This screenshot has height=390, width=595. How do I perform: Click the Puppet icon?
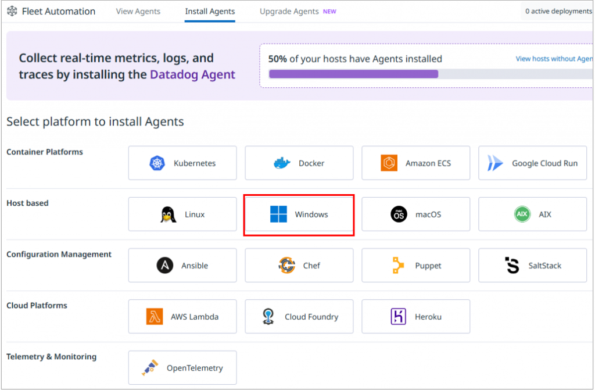pos(398,265)
